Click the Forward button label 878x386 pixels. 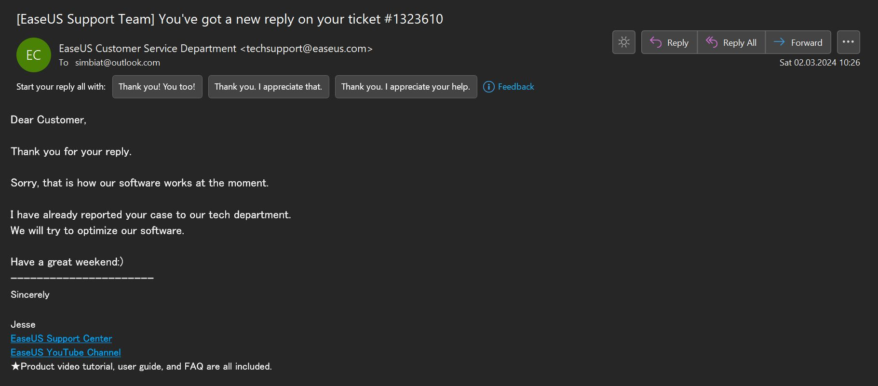pos(807,42)
